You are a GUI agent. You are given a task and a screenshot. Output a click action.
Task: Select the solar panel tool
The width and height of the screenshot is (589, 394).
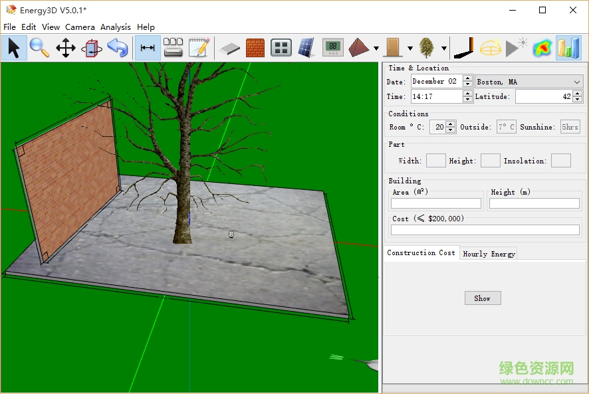click(306, 48)
